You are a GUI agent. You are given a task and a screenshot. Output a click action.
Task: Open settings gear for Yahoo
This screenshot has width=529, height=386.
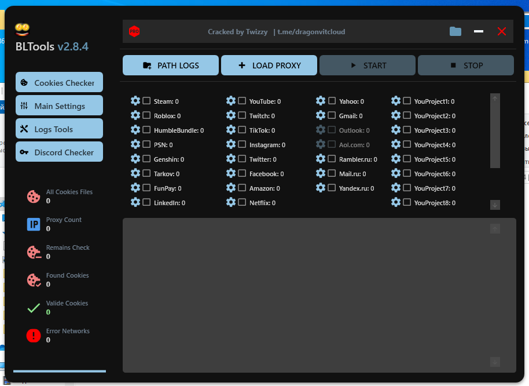tap(321, 101)
